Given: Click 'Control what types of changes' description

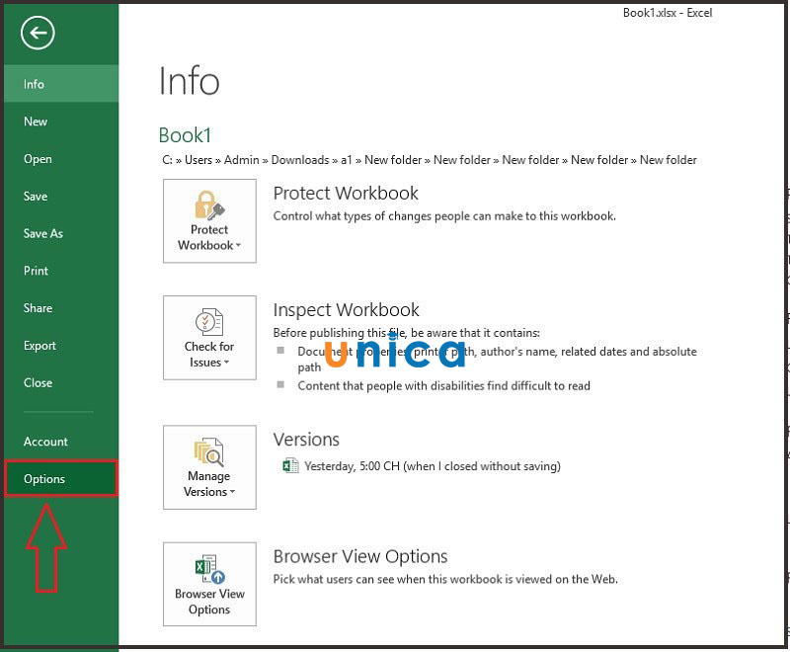Looking at the screenshot, I should pyautogui.click(x=444, y=216).
